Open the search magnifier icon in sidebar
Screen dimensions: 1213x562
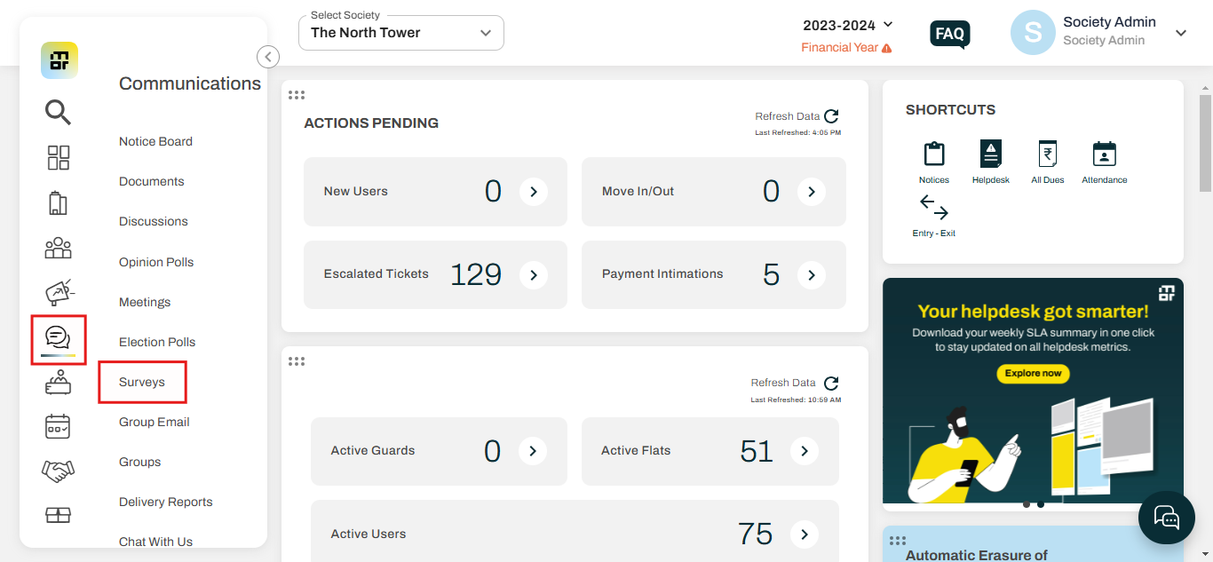58,112
